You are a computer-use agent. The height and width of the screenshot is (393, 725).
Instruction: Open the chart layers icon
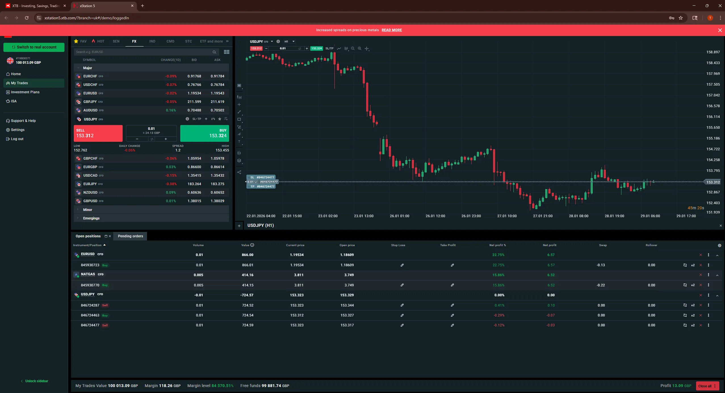[239, 161]
